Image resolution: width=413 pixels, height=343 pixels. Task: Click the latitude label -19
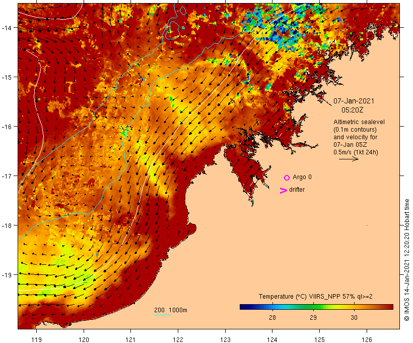[x=7, y=275]
